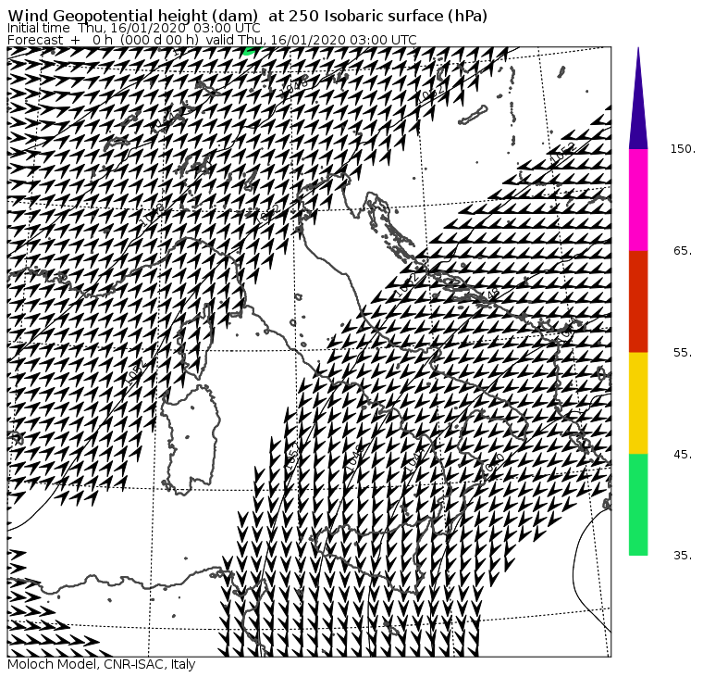703x677 pixels.
Task: Select the green color band of legend
Action: 638,505
